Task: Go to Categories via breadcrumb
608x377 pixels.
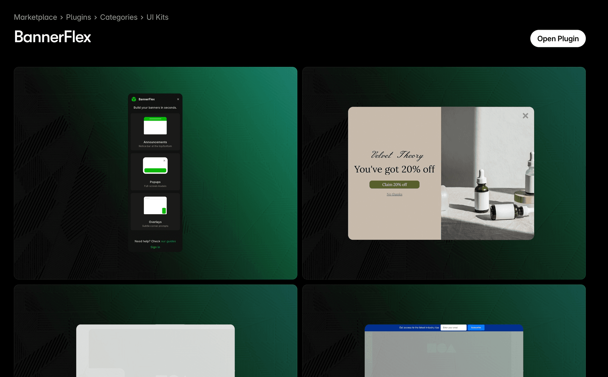Action: (119, 17)
